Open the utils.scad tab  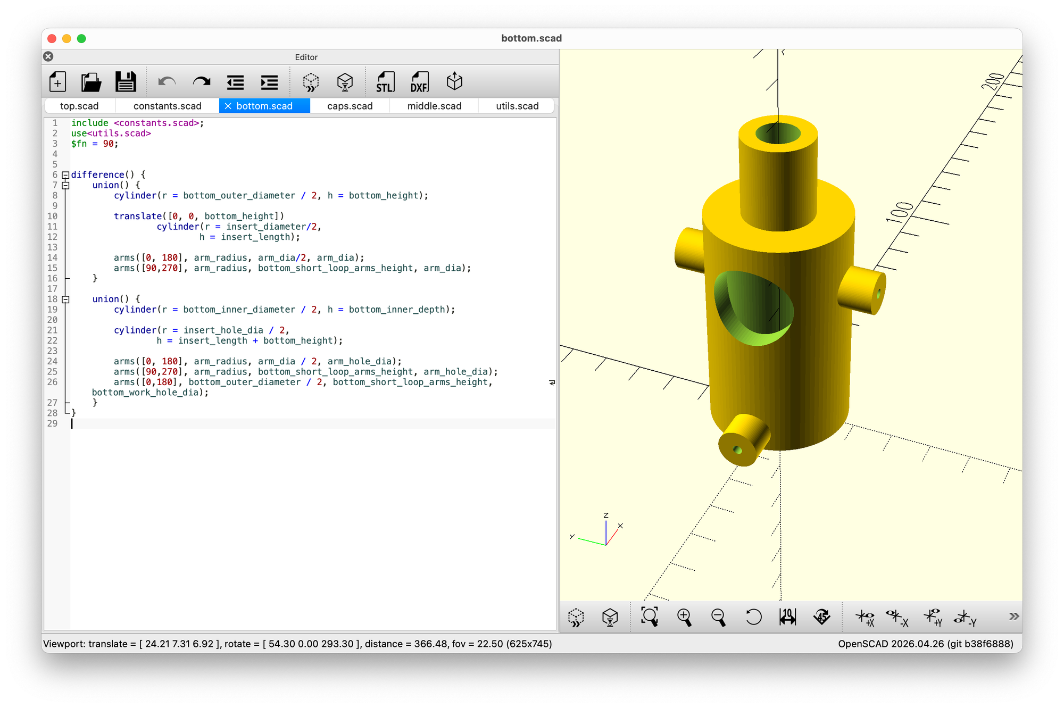517,106
